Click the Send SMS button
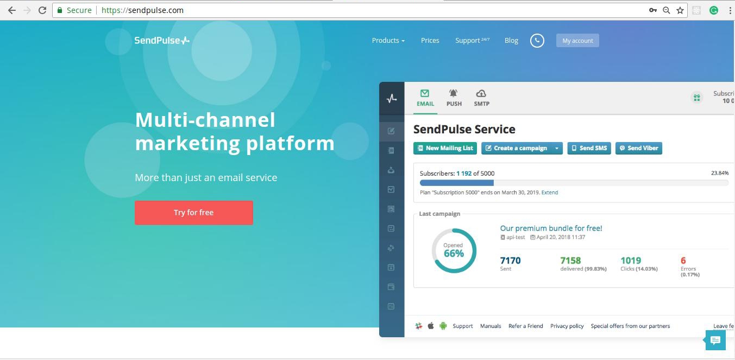735x360 pixels. click(x=589, y=148)
